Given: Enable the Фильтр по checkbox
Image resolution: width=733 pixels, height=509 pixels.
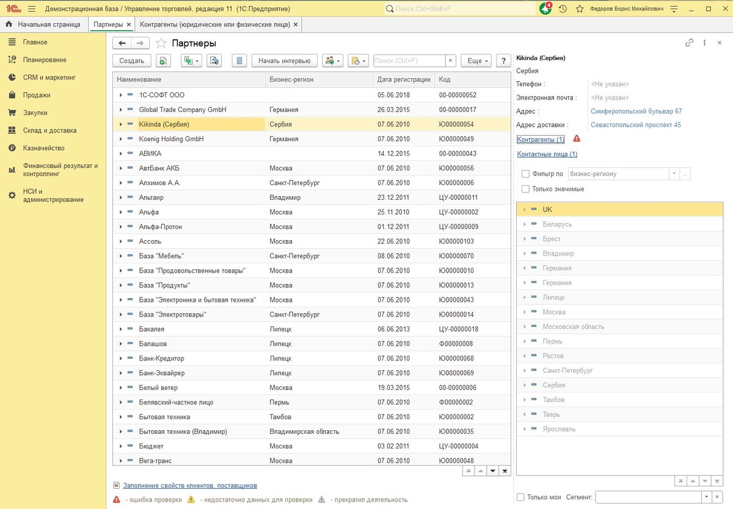Looking at the screenshot, I should point(526,174).
